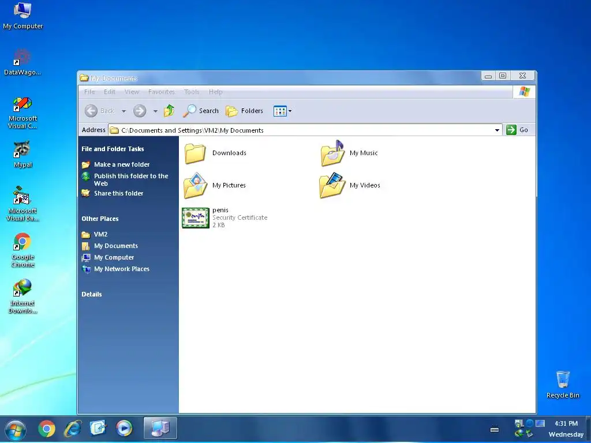Select the My Videos folder icon

332,185
